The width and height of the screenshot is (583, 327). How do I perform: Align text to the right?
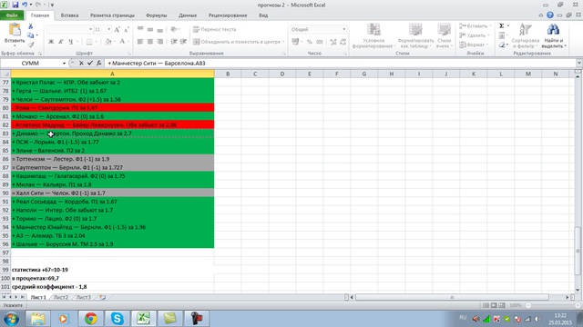159,42
